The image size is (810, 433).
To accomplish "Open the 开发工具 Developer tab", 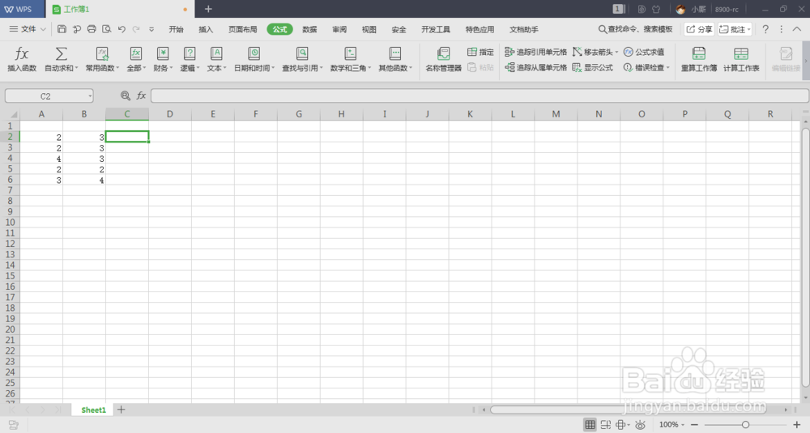I will click(436, 29).
